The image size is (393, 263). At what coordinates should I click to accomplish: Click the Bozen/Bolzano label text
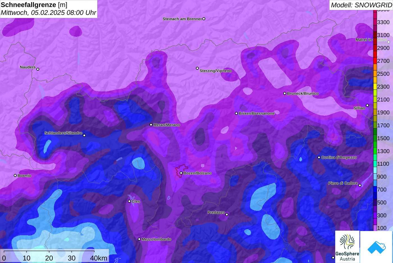(198, 173)
